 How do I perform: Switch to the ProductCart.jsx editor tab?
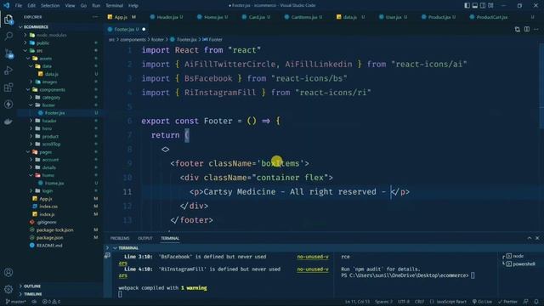click(491, 17)
